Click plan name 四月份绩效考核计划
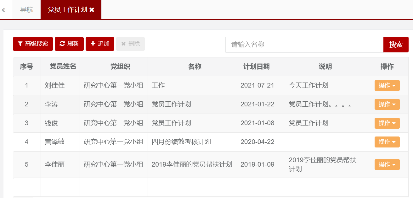The height and width of the screenshot is (198, 413). click(181, 142)
